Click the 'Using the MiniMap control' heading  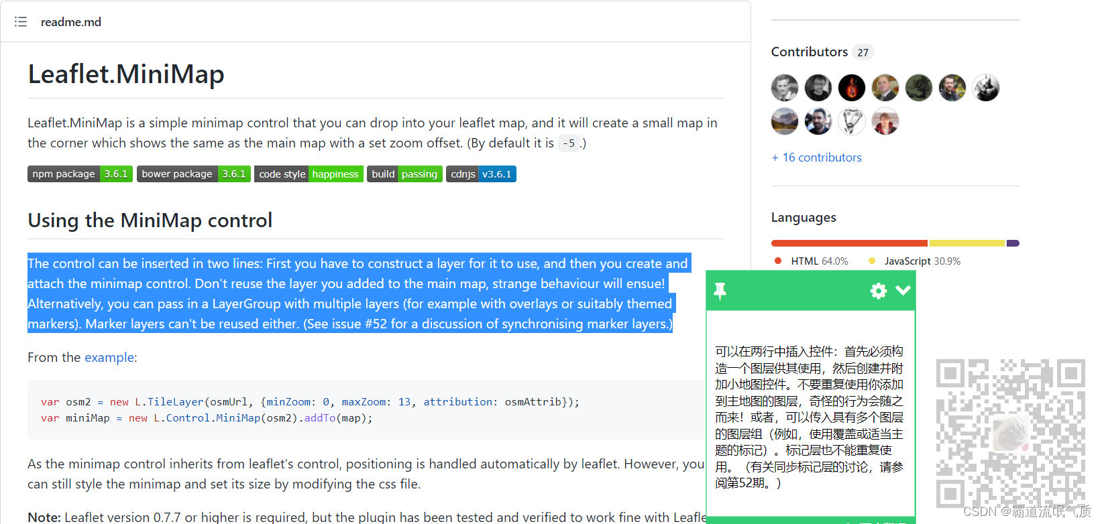click(x=150, y=220)
